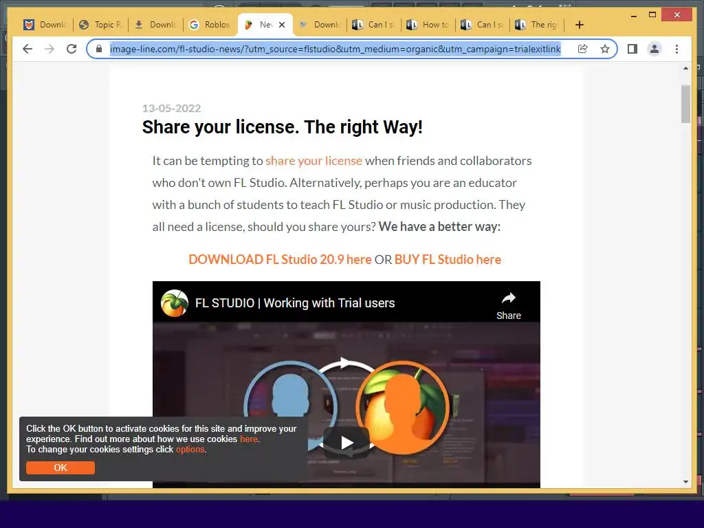
Task: Click BUY FL Studio here link
Action: coord(448,259)
